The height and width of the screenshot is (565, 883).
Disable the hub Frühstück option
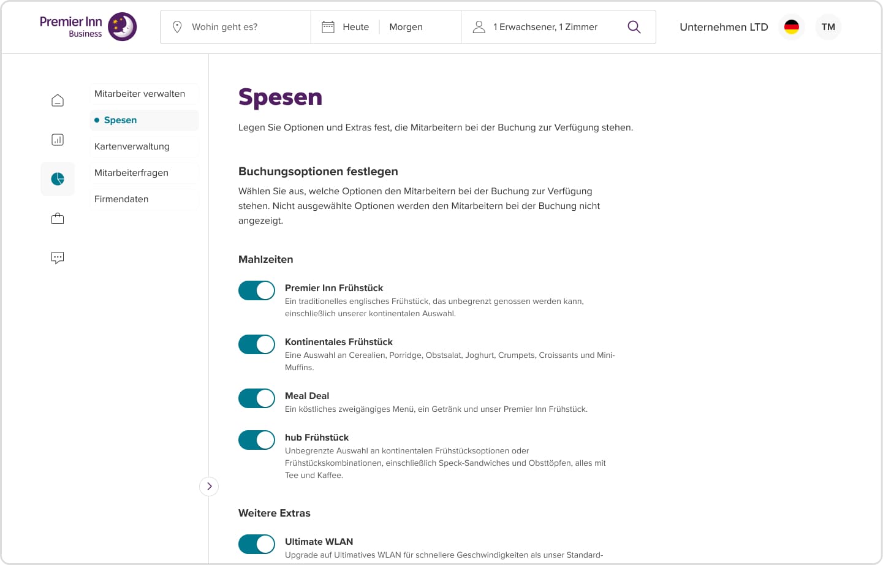(x=256, y=440)
